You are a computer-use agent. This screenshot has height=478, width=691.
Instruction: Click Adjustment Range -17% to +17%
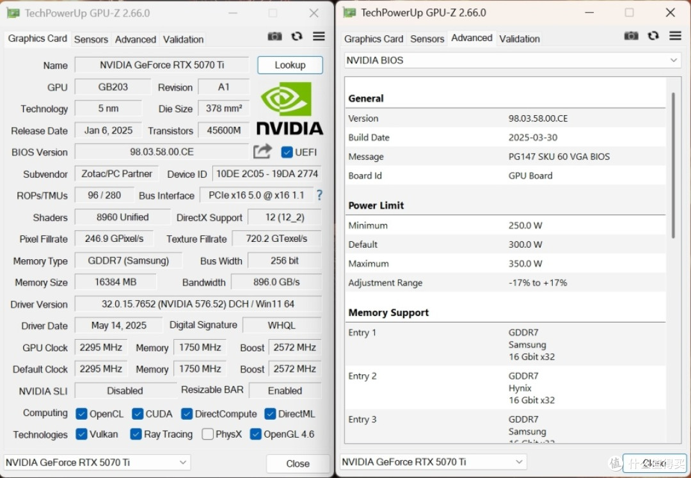505,283
